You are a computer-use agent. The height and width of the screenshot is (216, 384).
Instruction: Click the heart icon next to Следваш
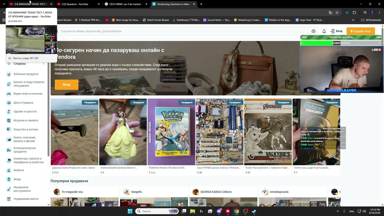click(9, 64)
